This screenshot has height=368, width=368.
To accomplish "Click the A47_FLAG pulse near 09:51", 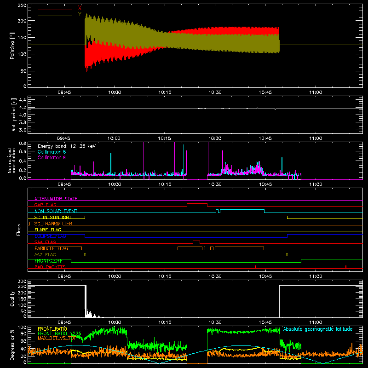I will pos(85,254).
